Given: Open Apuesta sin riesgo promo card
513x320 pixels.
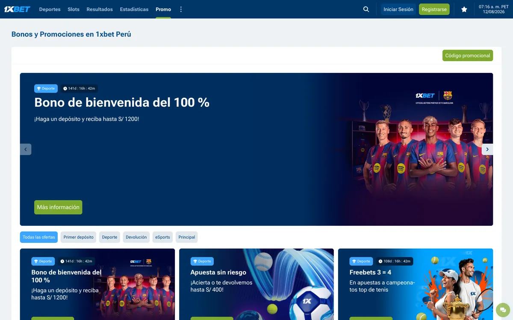Looking at the screenshot, I should [x=256, y=284].
